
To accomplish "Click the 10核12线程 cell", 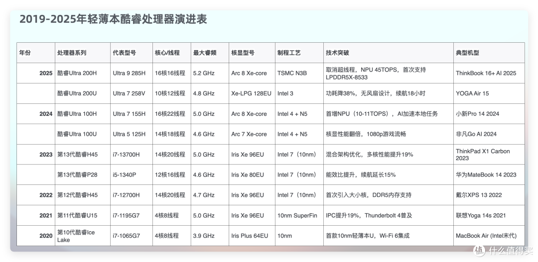I will [x=171, y=93].
